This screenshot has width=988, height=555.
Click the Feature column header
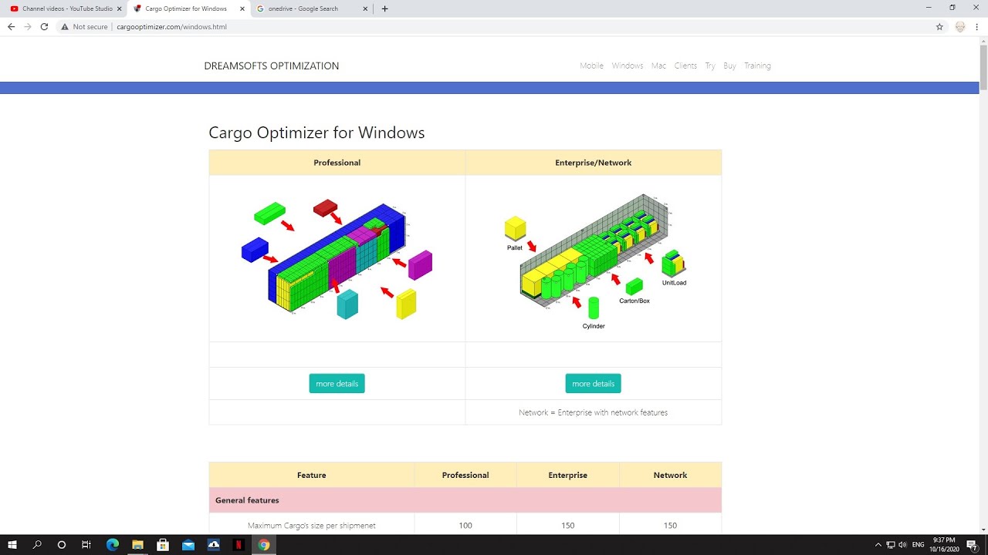click(312, 475)
